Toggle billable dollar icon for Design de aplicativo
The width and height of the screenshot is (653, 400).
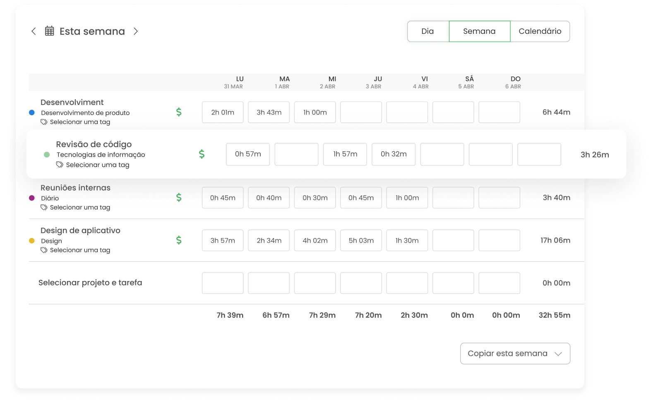coord(179,240)
